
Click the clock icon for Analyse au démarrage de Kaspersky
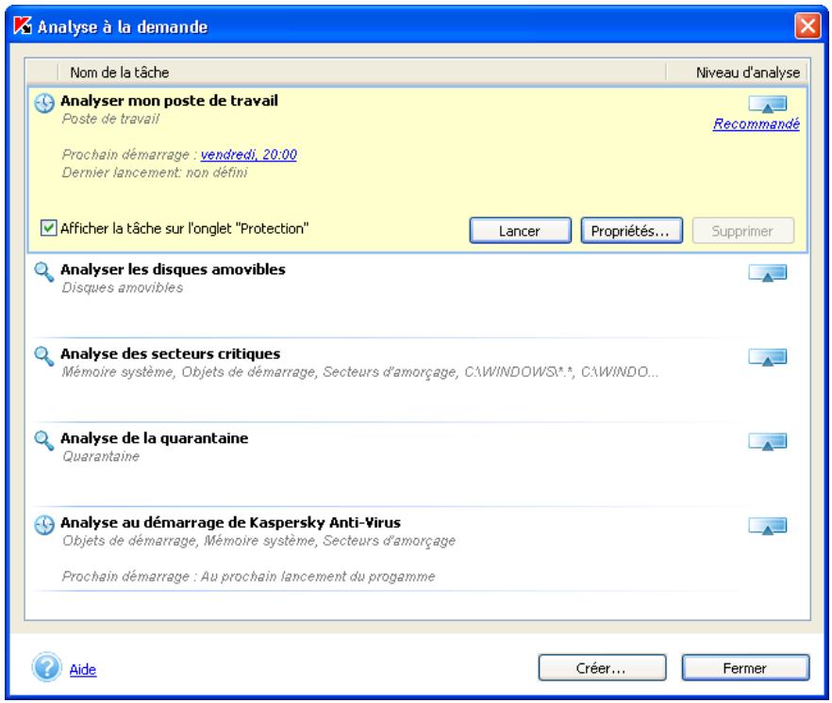pos(44,525)
